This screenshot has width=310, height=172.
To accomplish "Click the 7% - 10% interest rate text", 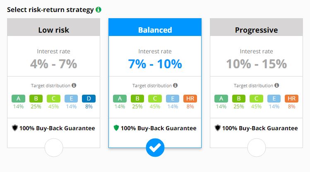I will point(155,64).
